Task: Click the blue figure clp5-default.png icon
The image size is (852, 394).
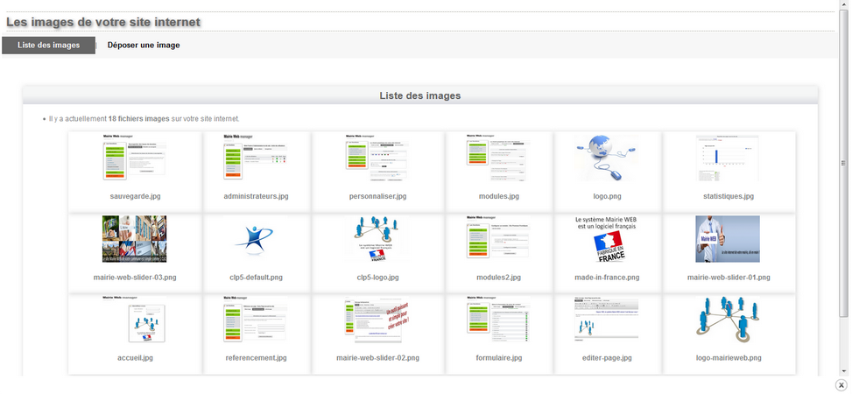Action: [x=256, y=239]
